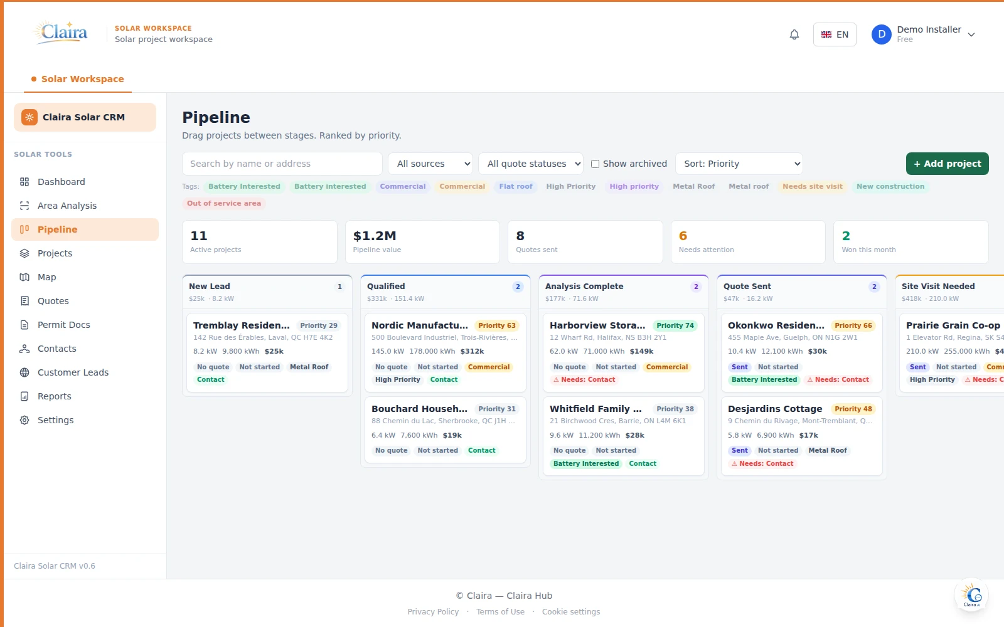Click the Permit Docs file icon
The height and width of the screenshot is (627, 1004).
coord(24,325)
